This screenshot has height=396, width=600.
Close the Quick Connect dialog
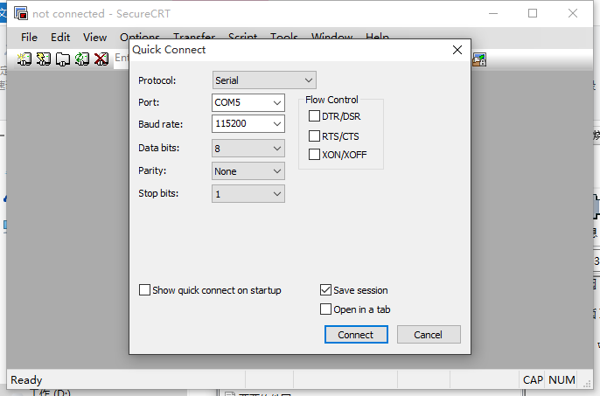pos(457,50)
